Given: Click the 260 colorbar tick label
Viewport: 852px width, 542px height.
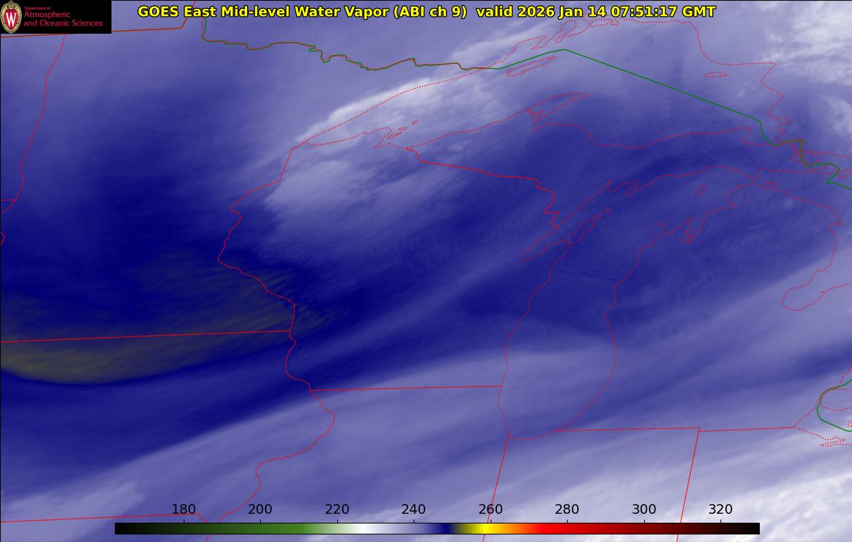Looking at the screenshot, I should pyautogui.click(x=491, y=510).
